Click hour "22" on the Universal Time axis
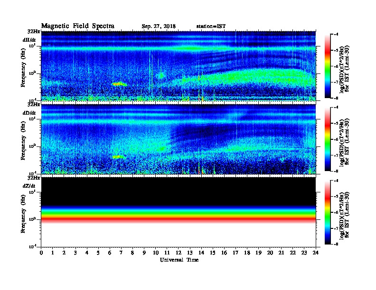This screenshot has height=290, width=376. (x=293, y=253)
